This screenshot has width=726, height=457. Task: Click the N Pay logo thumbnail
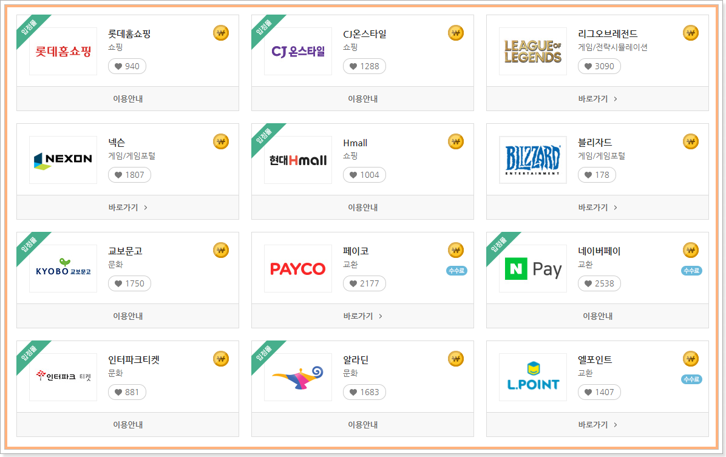coord(533,268)
